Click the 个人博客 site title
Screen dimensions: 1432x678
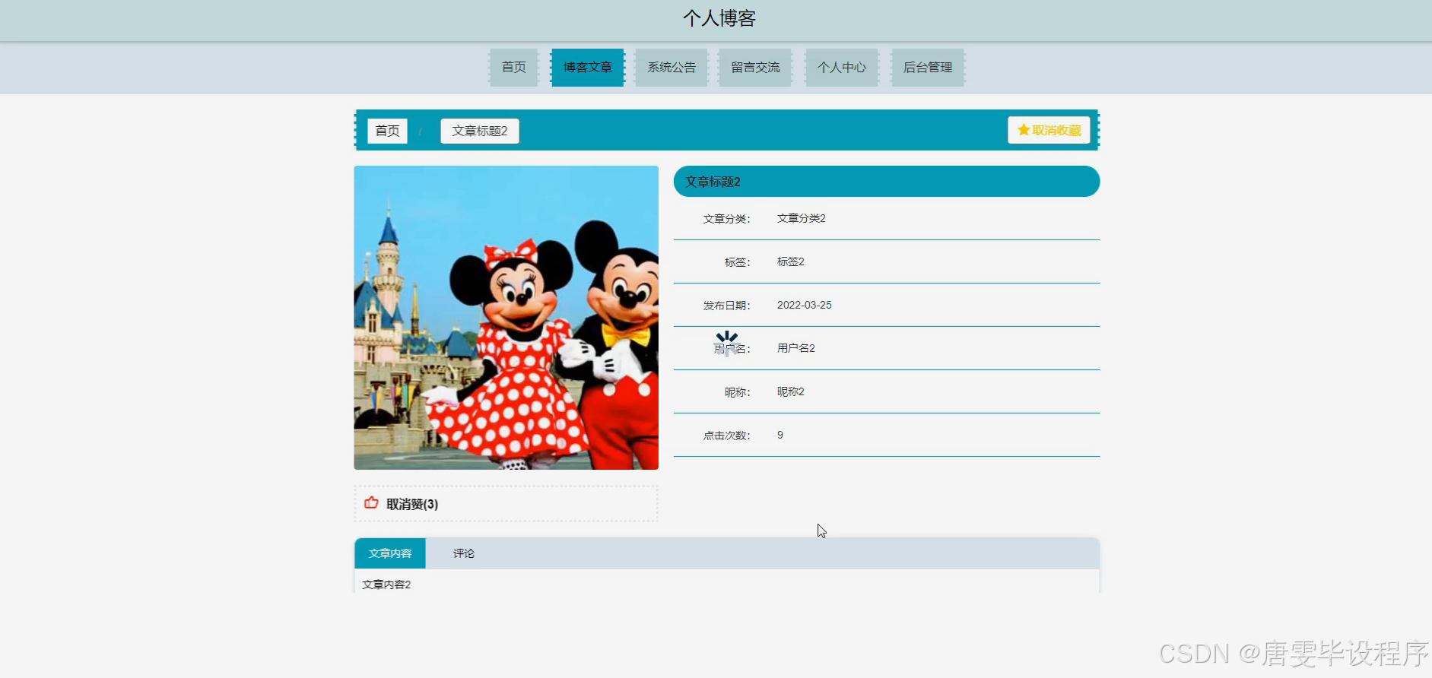[719, 18]
